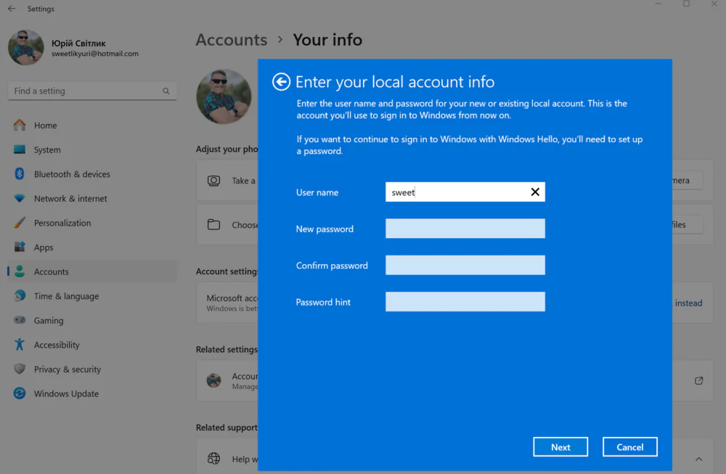726x474 pixels.
Task: Go back with the Settings back arrow
Action: 12,9
